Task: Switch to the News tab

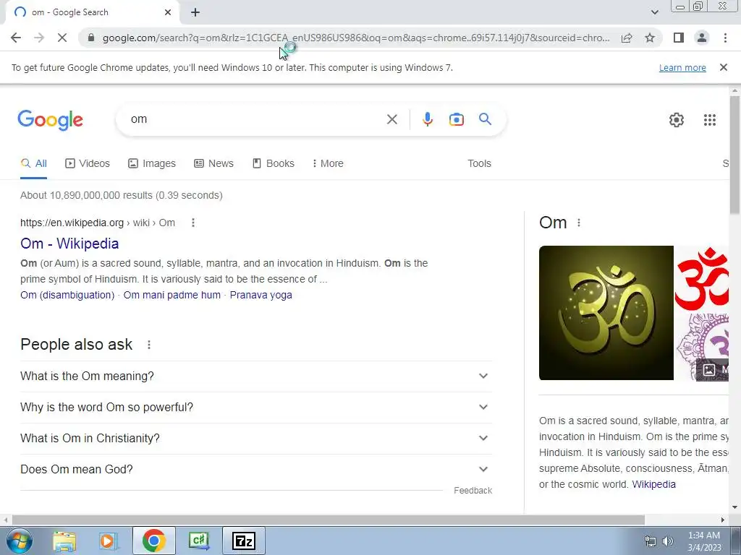Action: pyautogui.click(x=213, y=163)
